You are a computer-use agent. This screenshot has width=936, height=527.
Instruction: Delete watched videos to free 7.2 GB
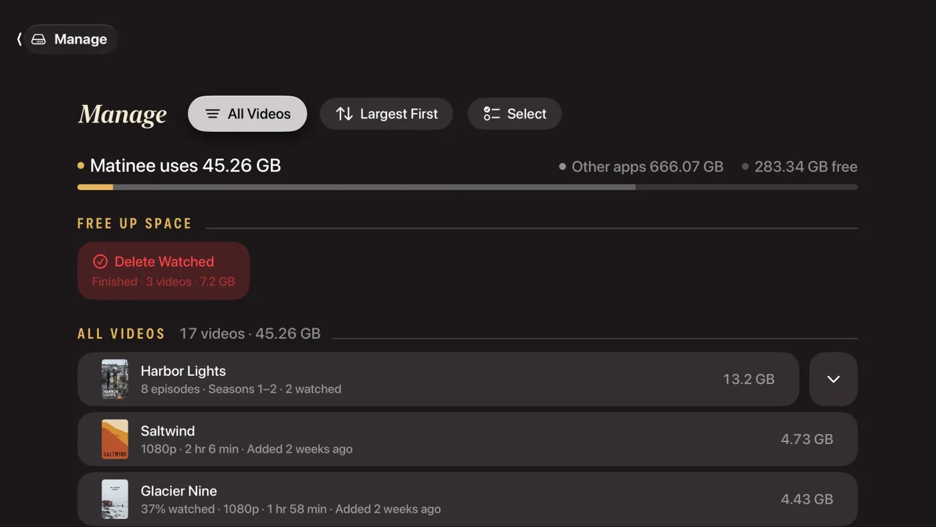(164, 271)
